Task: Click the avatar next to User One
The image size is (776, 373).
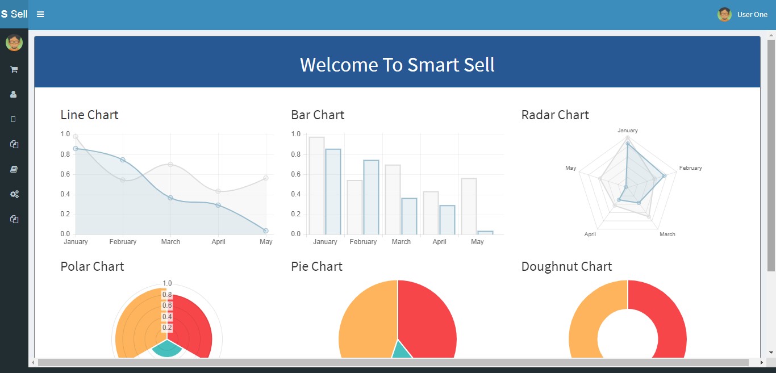Action: (724, 14)
